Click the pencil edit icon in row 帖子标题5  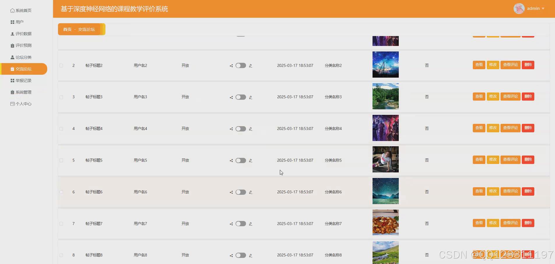tap(250, 160)
